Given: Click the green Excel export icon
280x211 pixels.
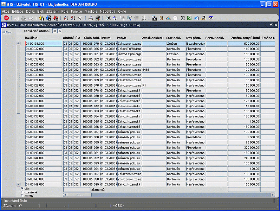Looking at the screenshot, I should point(189,18).
